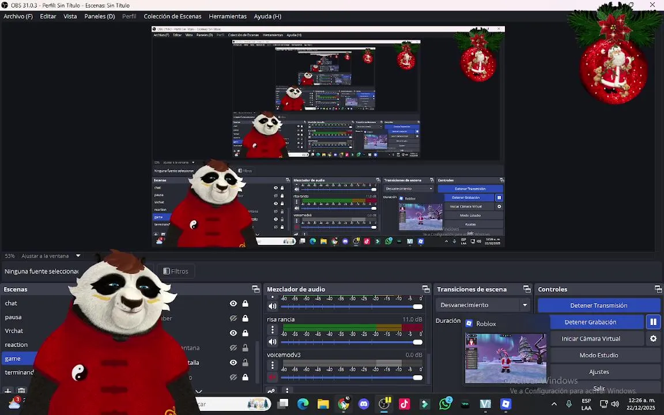The width and height of the screenshot is (664, 415).
Task: Click the Filtros button
Action: click(x=176, y=271)
